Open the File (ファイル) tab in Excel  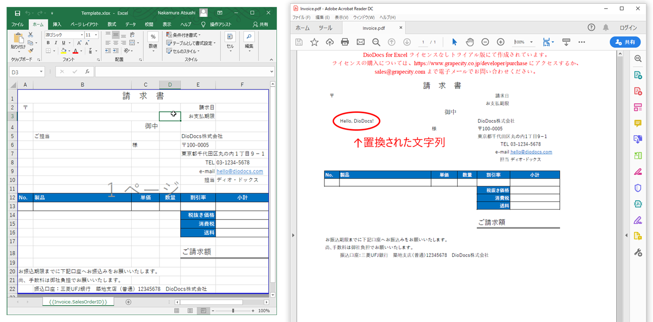click(17, 24)
